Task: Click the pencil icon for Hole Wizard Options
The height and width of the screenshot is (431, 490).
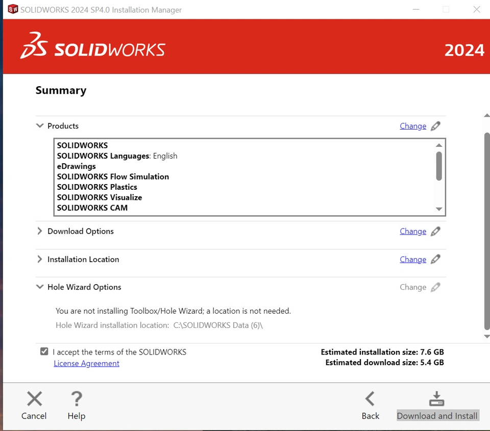Action: [435, 287]
